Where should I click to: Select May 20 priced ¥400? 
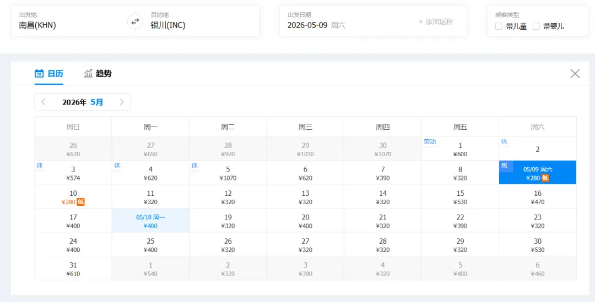(305, 220)
